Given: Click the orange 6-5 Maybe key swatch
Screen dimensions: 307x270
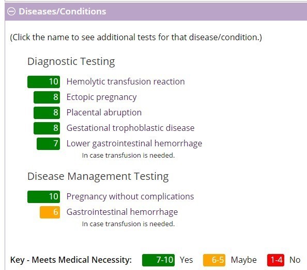Looking at the screenshot, I should (x=214, y=260).
